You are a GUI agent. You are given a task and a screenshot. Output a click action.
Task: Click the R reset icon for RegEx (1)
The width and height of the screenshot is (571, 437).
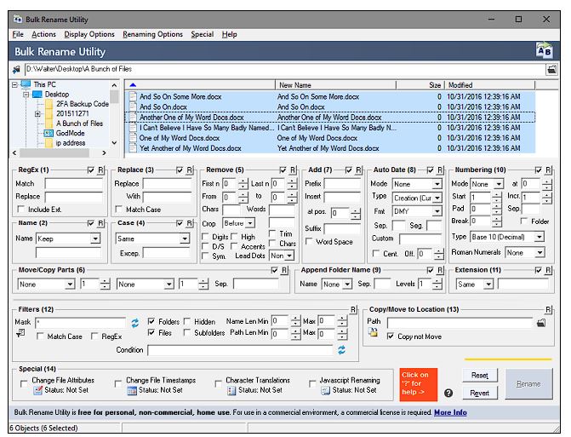pos(101,170)
